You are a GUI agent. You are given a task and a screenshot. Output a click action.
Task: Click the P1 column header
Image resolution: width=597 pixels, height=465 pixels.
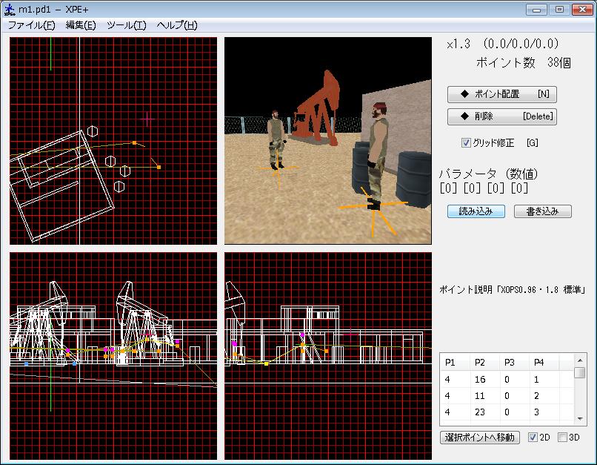pos(455,363)
